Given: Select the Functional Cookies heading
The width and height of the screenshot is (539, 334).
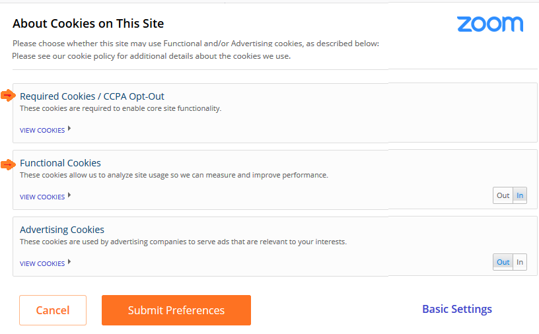Looking at the screenshot, I should 60,163.
